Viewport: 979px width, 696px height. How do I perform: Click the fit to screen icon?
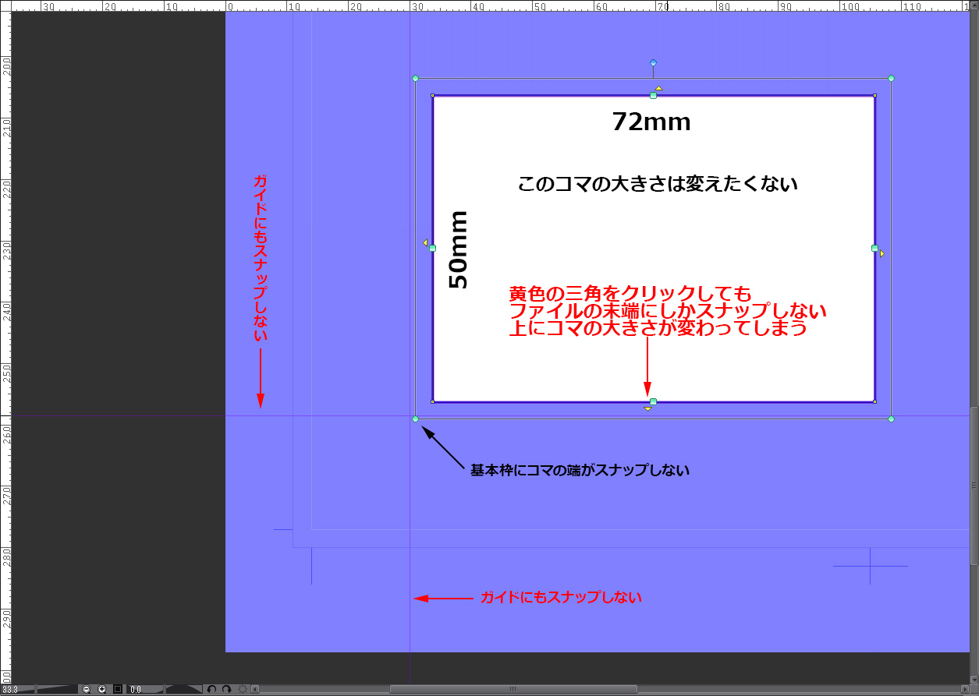point(118,689)
